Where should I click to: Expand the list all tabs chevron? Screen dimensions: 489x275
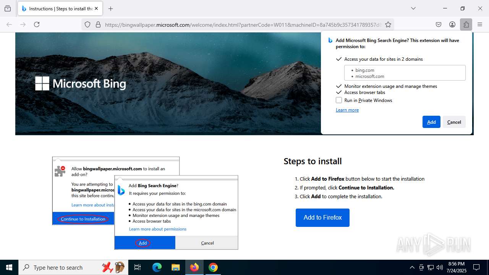tap(413, 8)
